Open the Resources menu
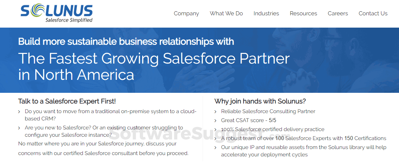 click(303, 14)
